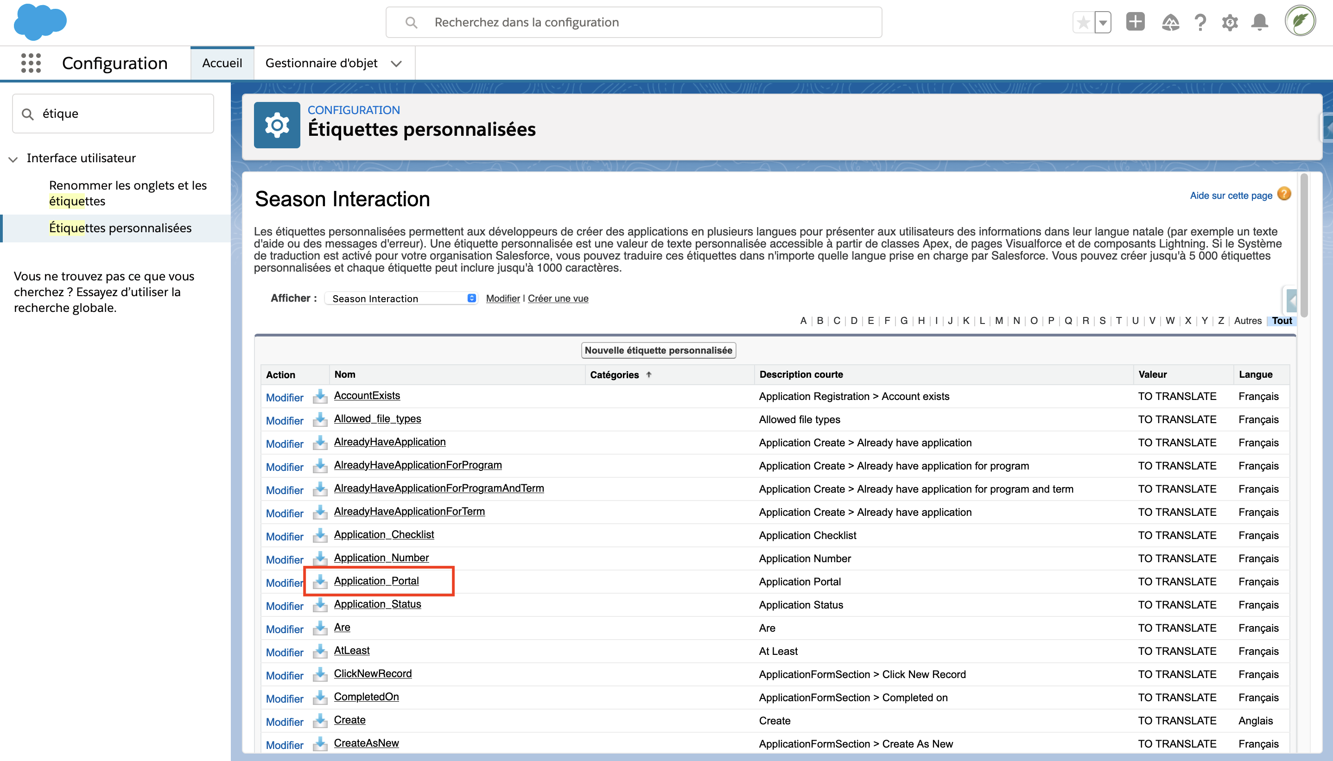Open the Afficher view select box
Viewport: 1333px width, 761px height.
[401, 298]
